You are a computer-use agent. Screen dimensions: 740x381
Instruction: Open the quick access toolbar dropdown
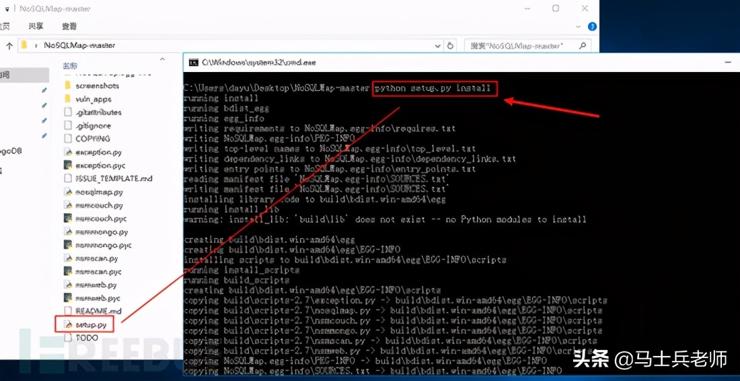coord(7,9)
